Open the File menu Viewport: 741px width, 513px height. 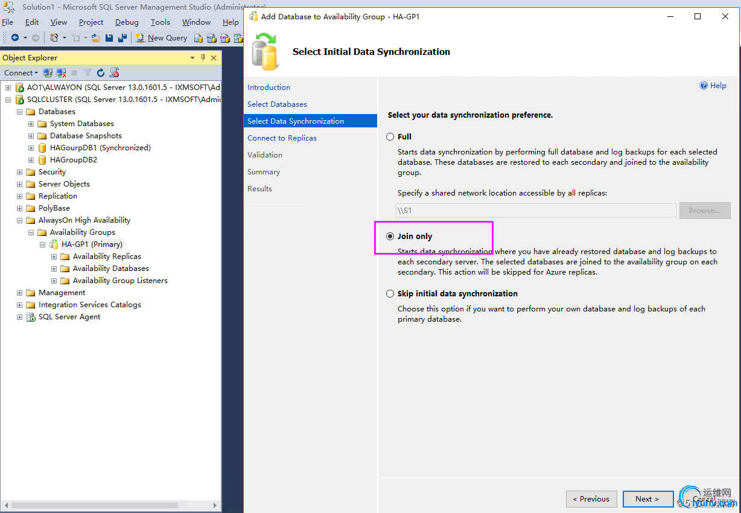pyautogui.click(x=7, y=22)
